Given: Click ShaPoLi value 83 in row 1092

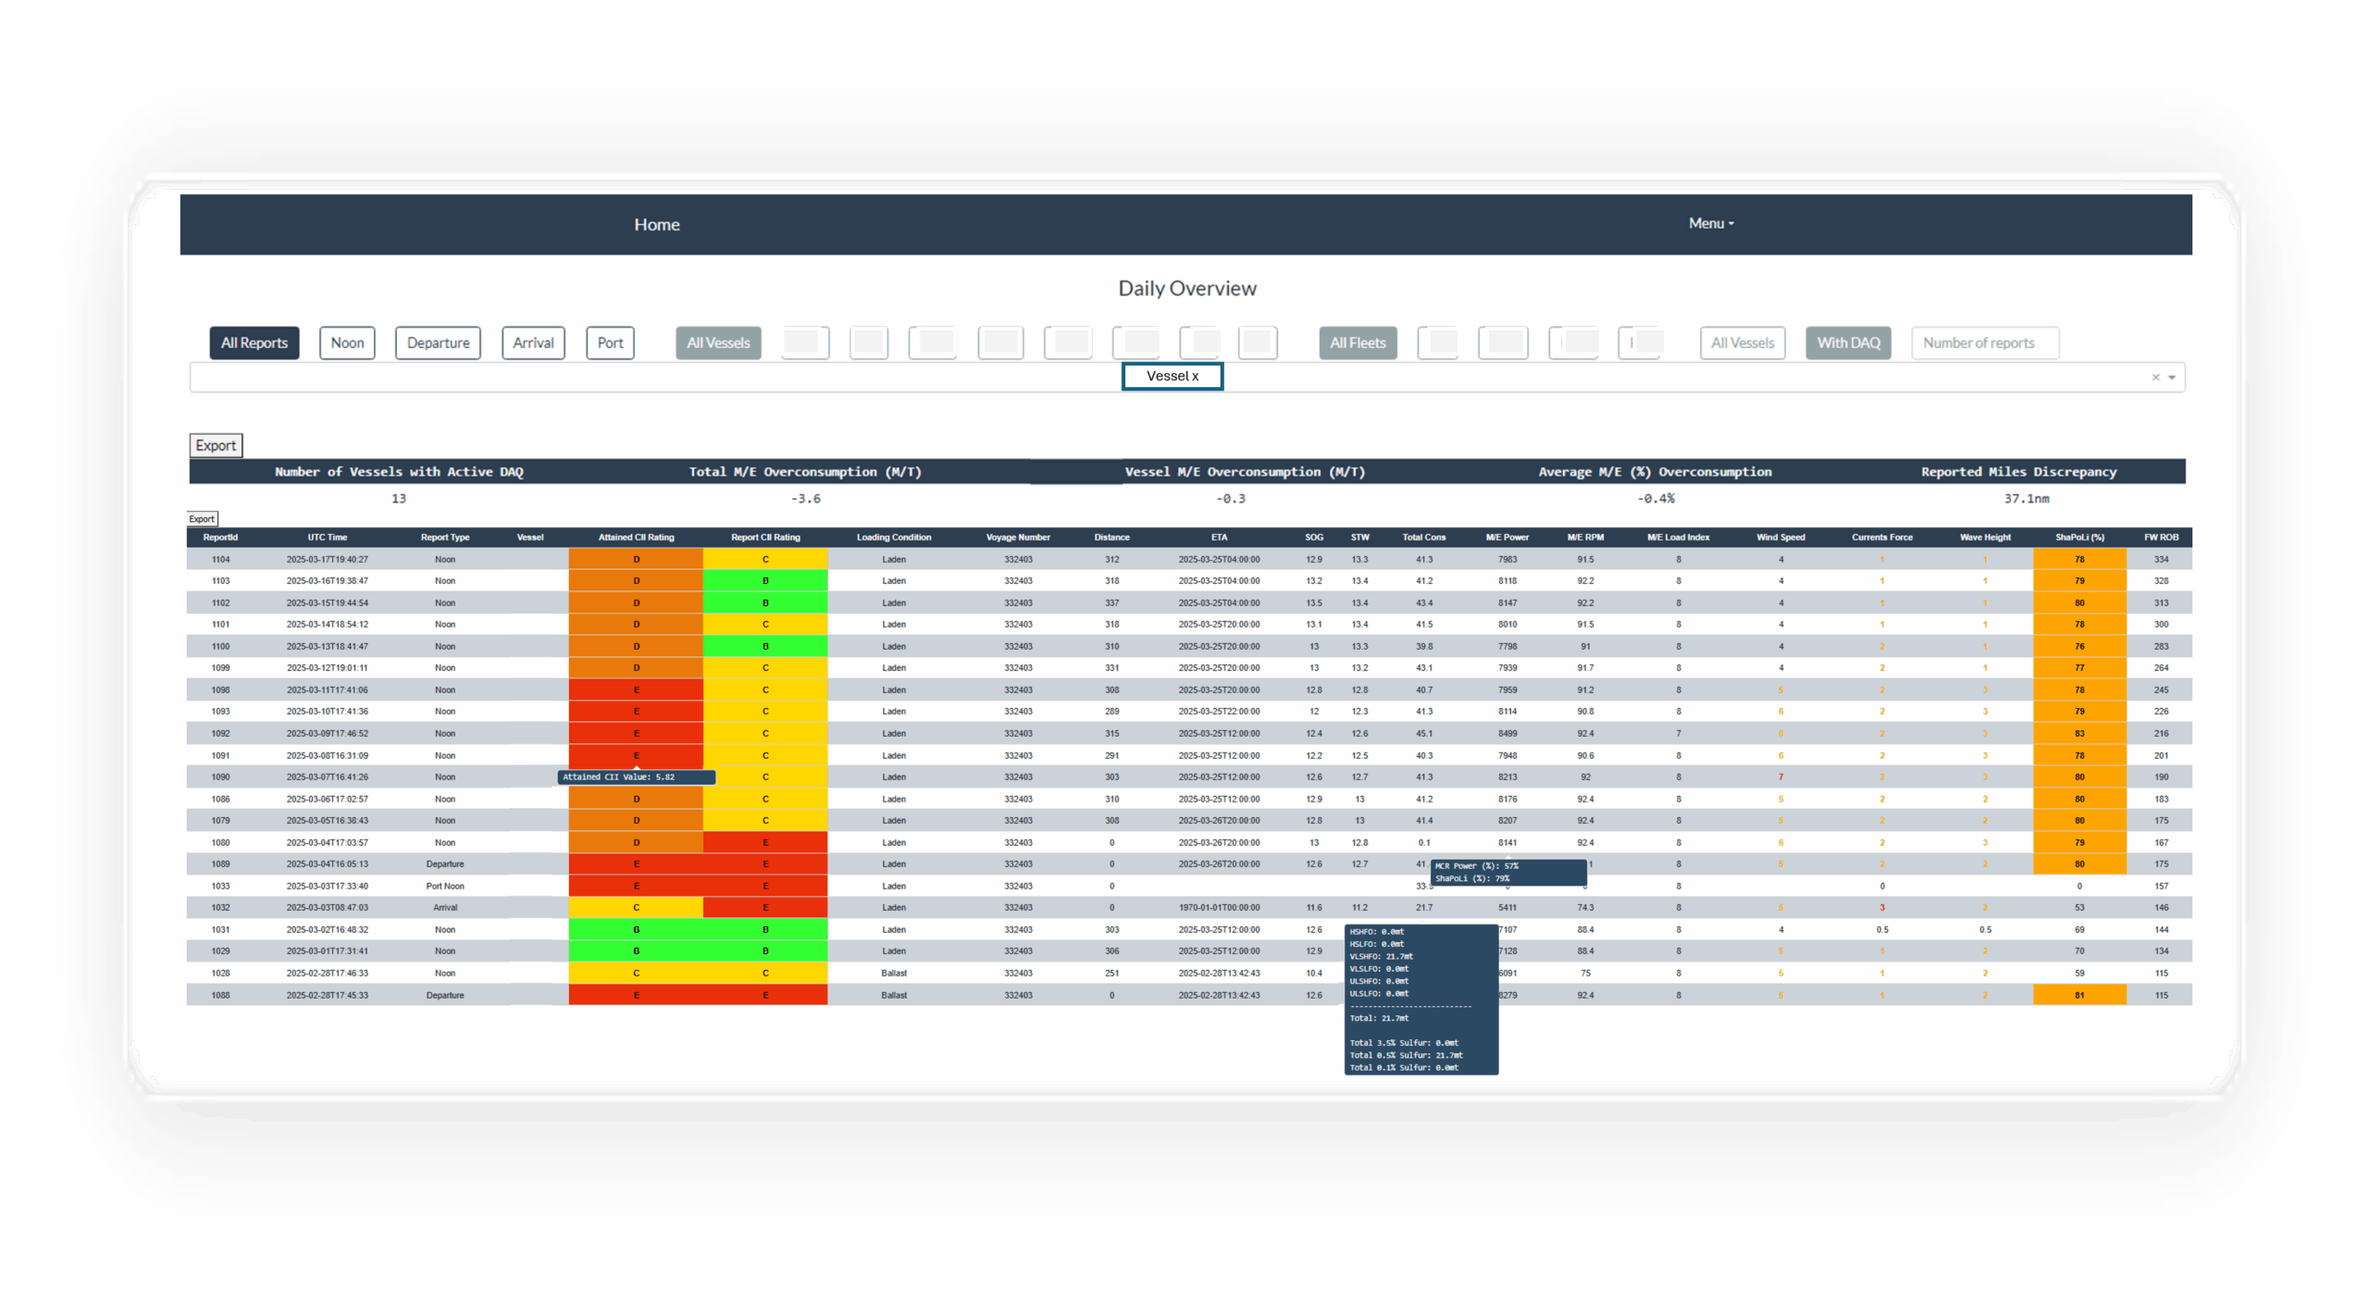Looking at the screenshot, I should pos(2079,734).
